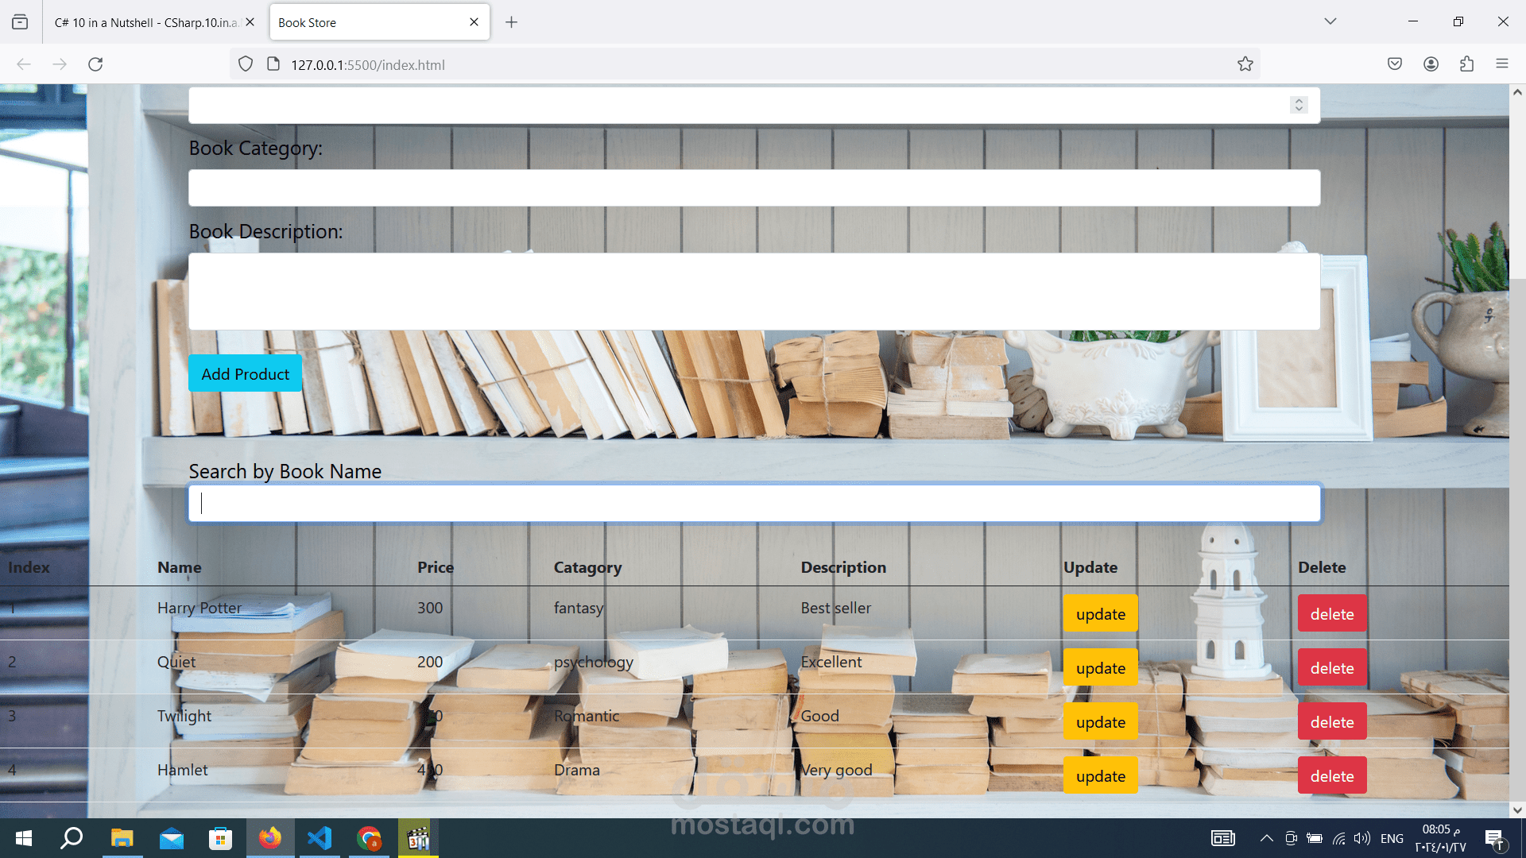Open Firefox extensions puzzle icon
Viewport: 1526px width, 858px height.
[1466, 64]
